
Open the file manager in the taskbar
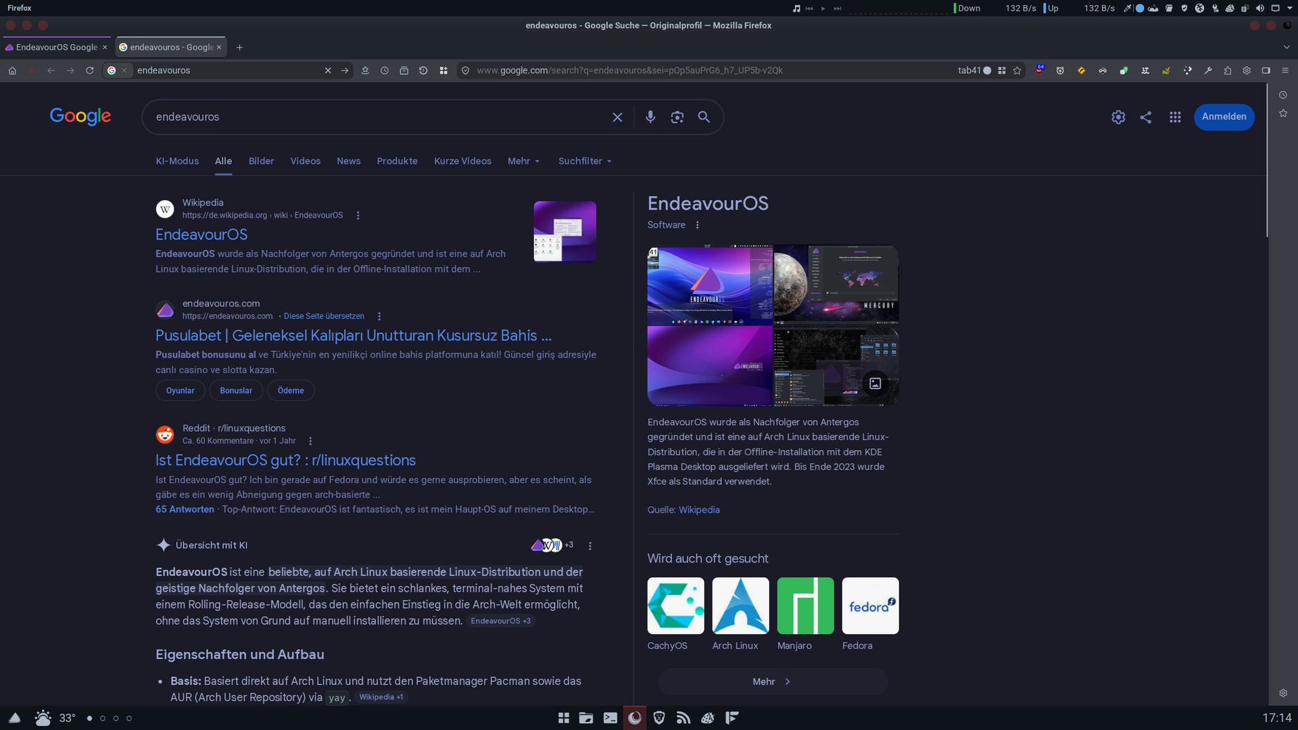(585, 718)
